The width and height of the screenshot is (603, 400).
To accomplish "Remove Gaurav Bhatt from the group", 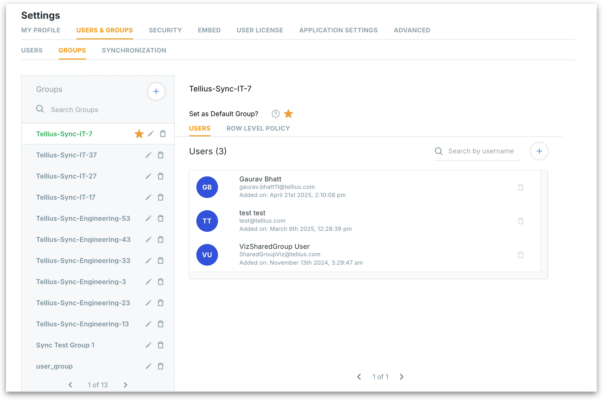I will (520, 187).
